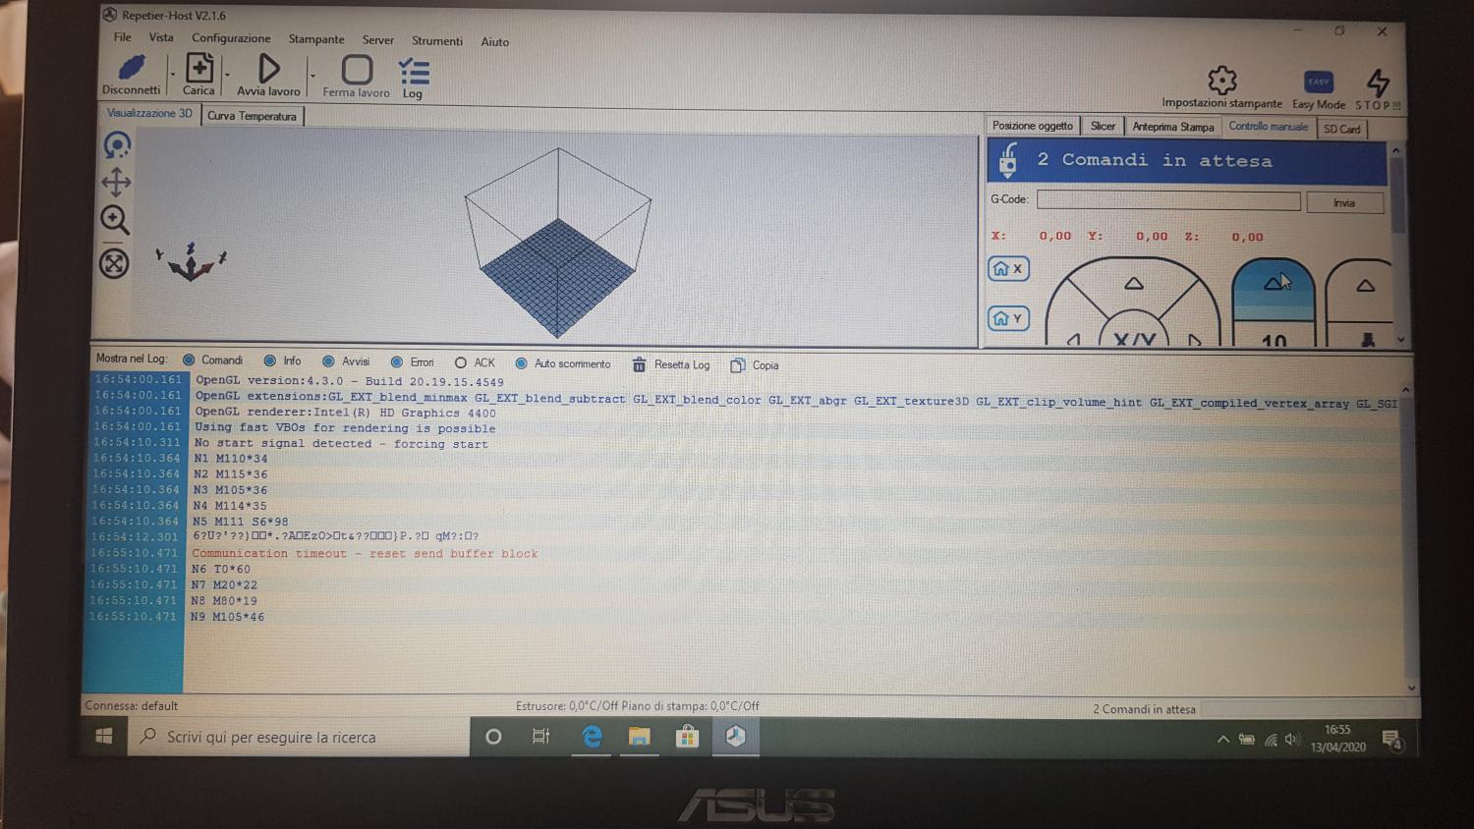Image resolution: width=1474 pixels, height=829 pixels.
Task: Open the File menu
Action: (123, 37)
